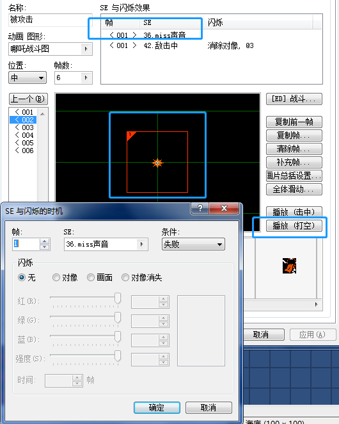Viewport: 339px width, 424px height.
Task: Click the 绿 (G) slider handle
Action: 118,318
